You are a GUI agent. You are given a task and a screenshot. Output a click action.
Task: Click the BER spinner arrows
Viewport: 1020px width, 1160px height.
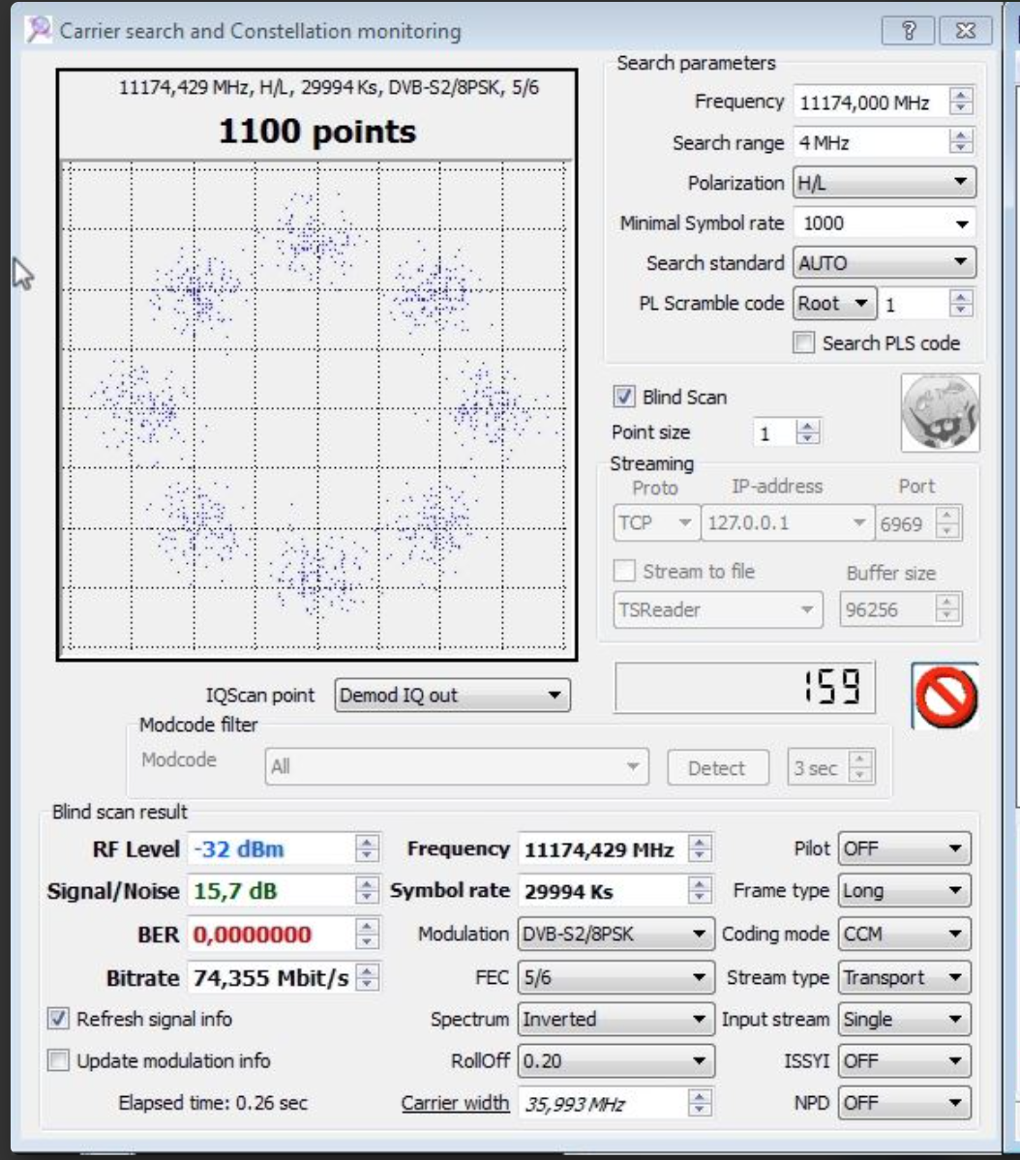click(x=367, y=934)
